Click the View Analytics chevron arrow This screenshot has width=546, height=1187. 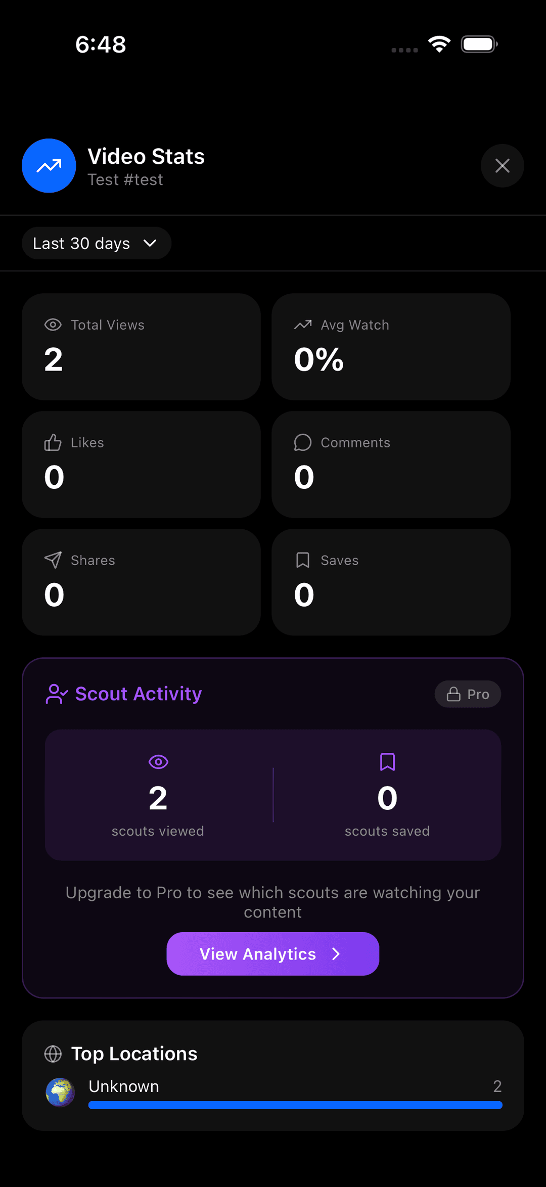point(336,953)
